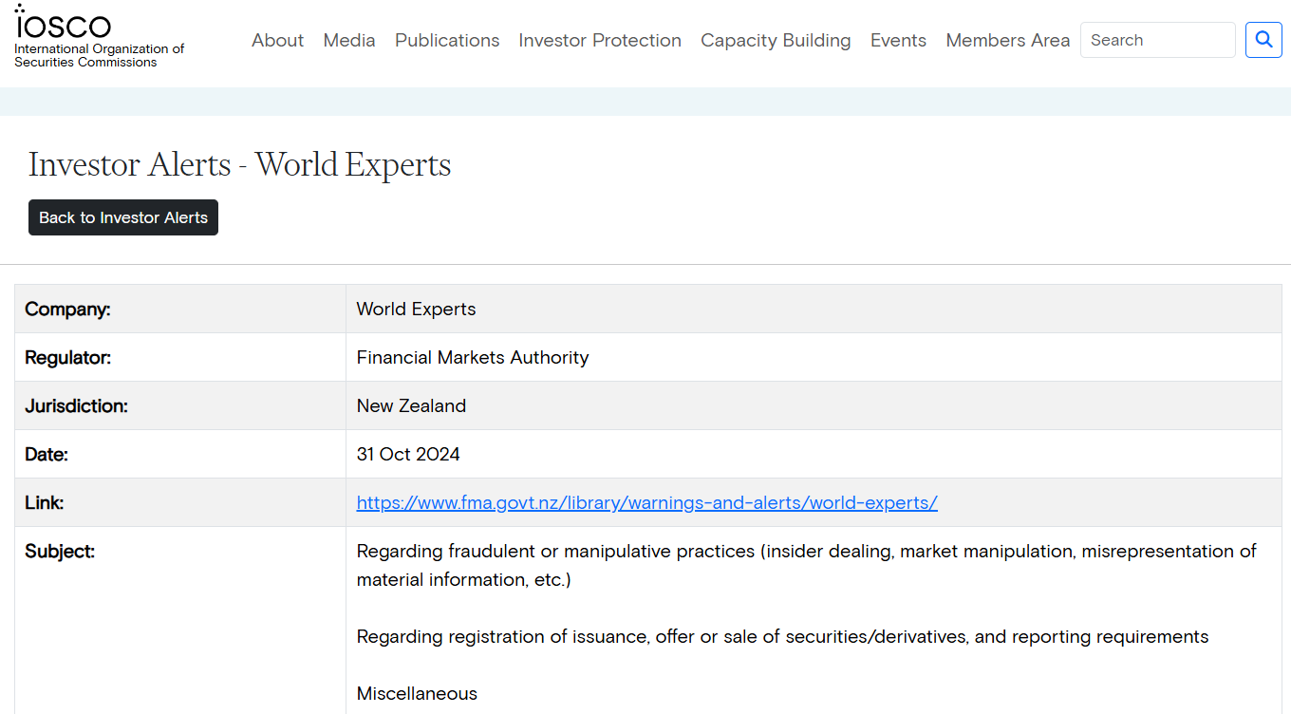Focus the Search text field

click(x=1157, y=40)
